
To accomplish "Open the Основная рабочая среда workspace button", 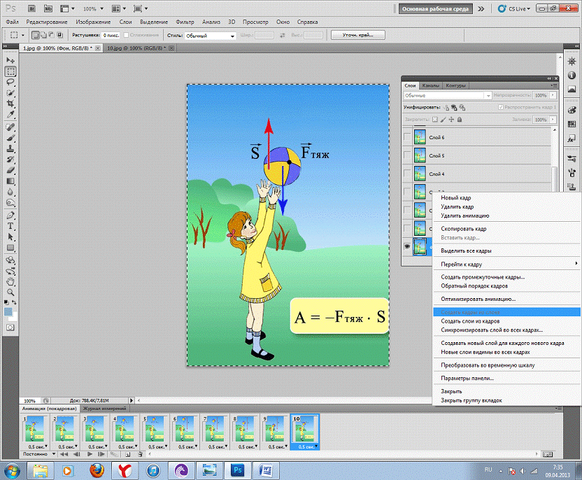I will (x=435, y=9).
